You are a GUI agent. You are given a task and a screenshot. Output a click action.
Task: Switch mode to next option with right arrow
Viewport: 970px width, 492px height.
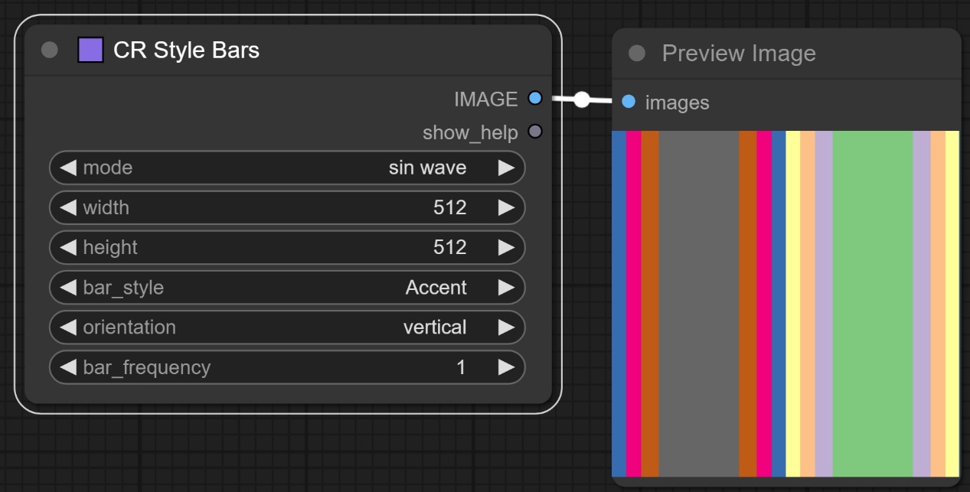pos(506,168)
